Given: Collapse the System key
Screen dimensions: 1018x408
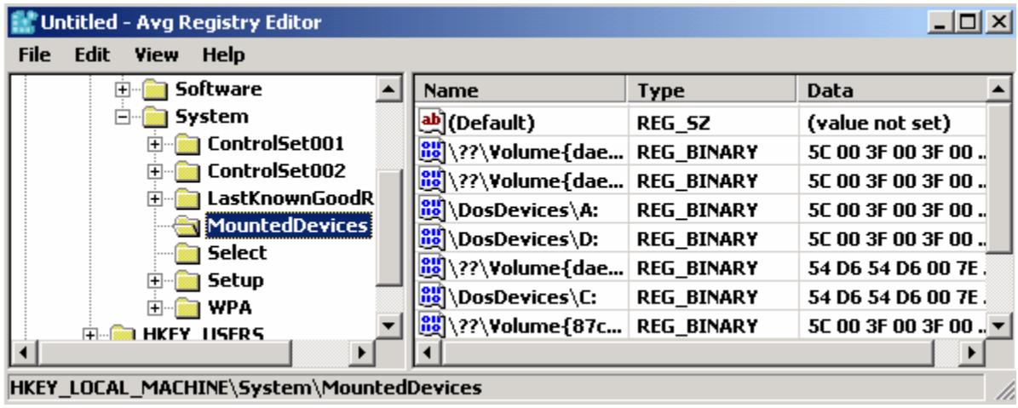Looking at the screenshot, I should (122, 118).
